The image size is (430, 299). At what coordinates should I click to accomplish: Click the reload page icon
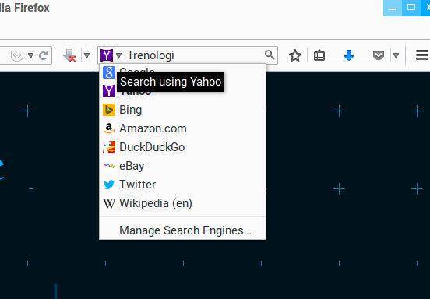click(x=43, y=55)
